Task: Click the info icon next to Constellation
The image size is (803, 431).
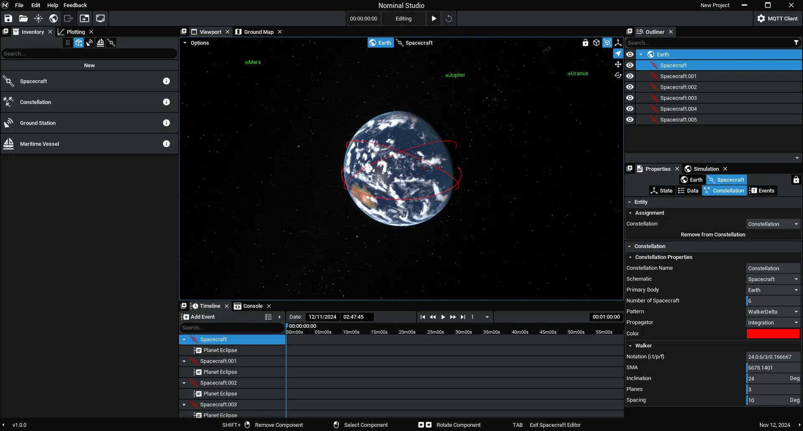Action: click(166, 102)
